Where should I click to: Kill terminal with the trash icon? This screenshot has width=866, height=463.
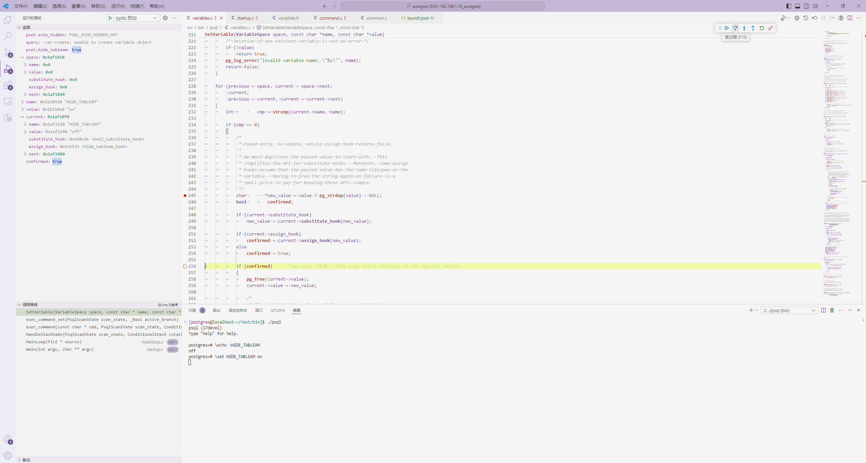coord(832,310)
